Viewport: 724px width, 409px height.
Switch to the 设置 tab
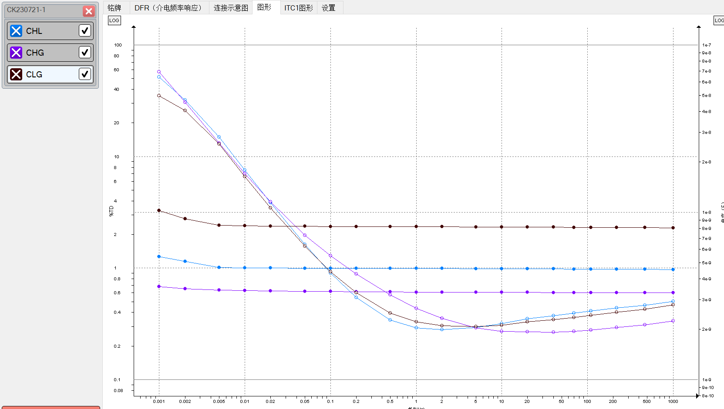coord(329,7)
